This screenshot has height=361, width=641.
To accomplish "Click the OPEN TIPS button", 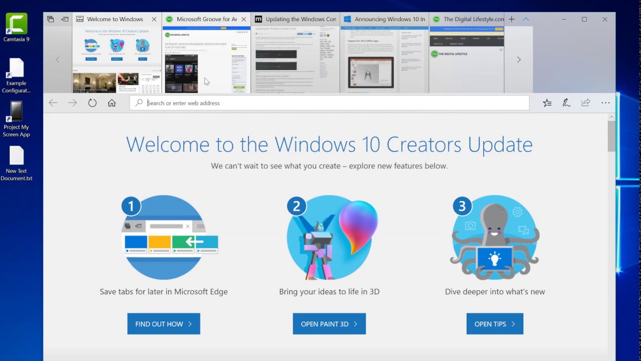I will (495, 324).
